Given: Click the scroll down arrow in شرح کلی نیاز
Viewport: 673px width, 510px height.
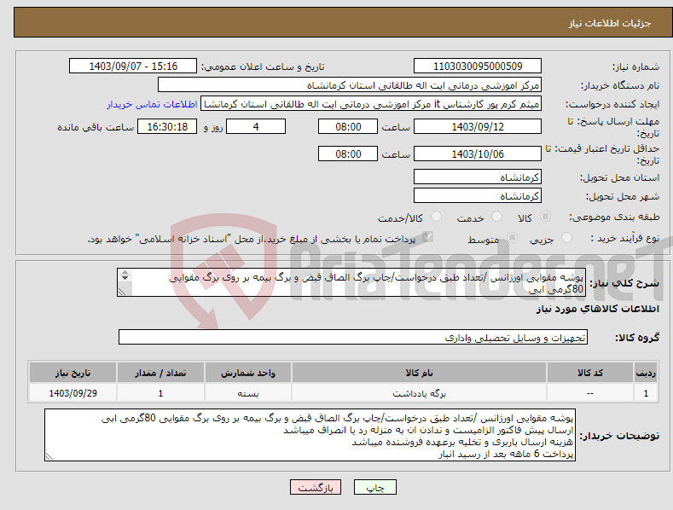Looking at the screenshot, I should coord(125,278).
